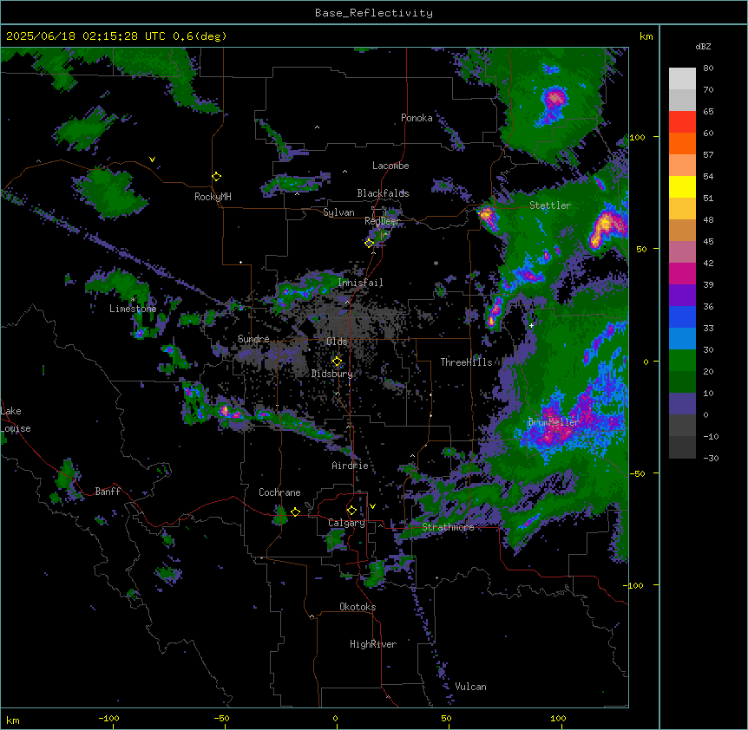
Task: Click the Ponoka city label
Action: pos(417,118)
